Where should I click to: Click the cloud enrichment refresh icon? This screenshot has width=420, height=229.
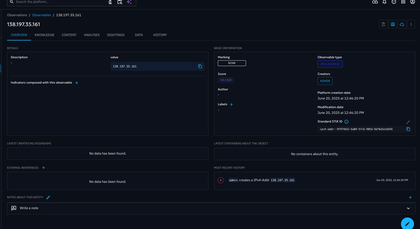402,24
